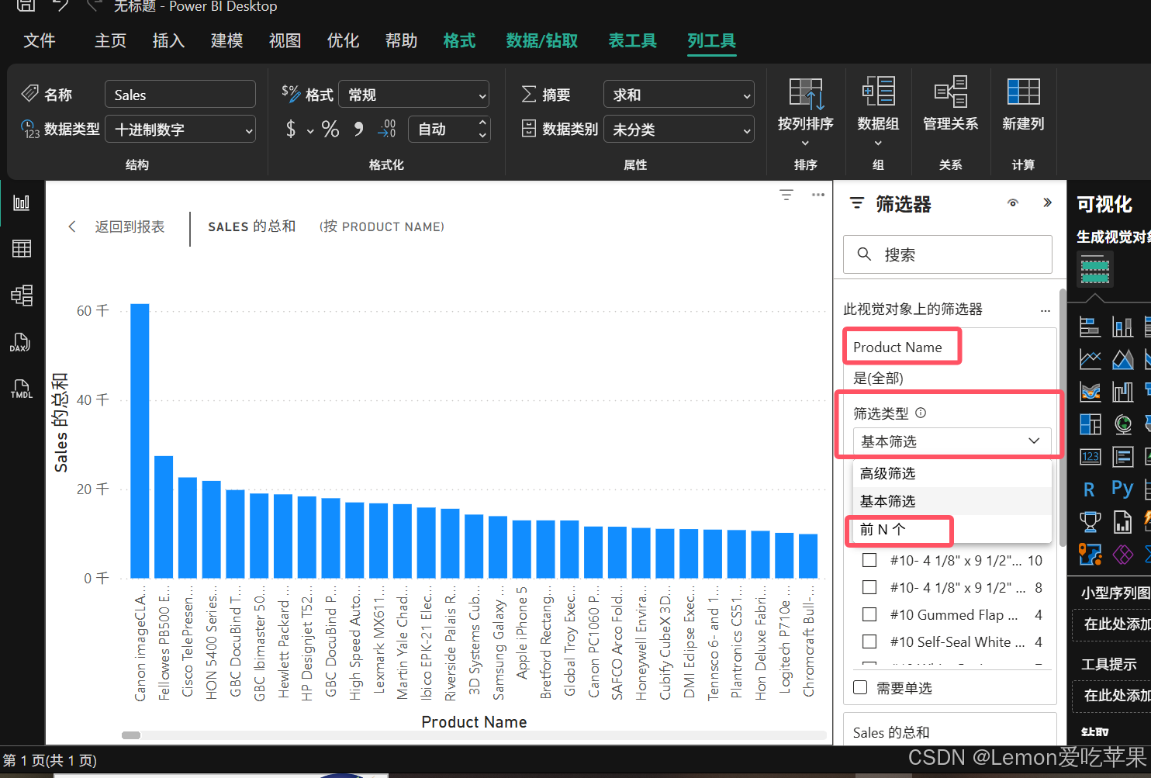Image resolution: width=1151 pixels, height=778 pixels.
Task: Choose 高级筛选 option
Action: coord(952,473)
